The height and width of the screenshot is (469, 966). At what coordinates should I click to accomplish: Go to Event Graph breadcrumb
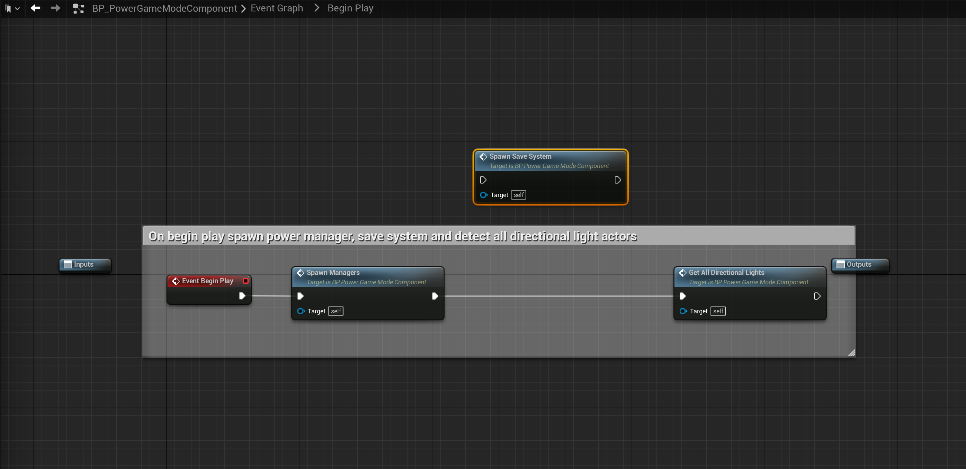(x=276, y=8)
